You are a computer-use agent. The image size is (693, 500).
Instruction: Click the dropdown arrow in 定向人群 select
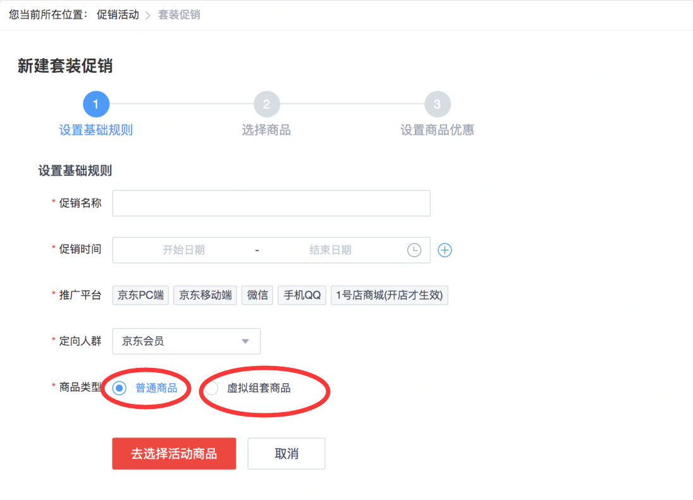(x=245, y=341)
